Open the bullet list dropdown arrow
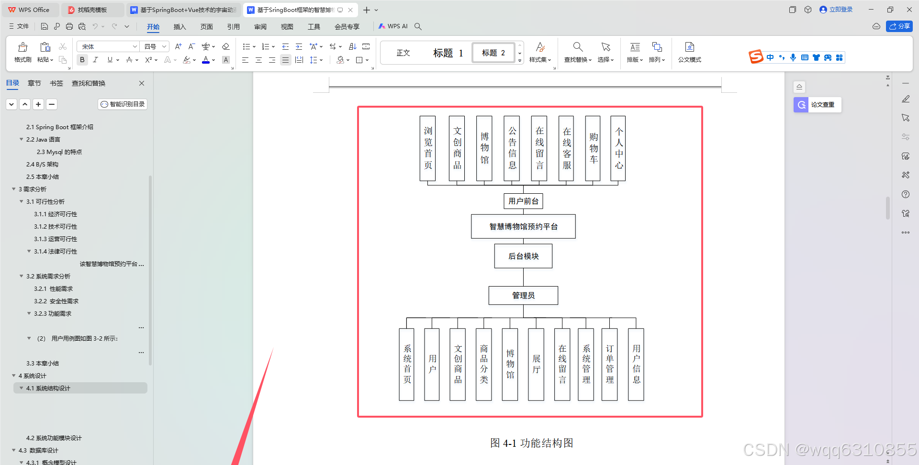This screenshot has width=919, height=465. pos(254,47)
